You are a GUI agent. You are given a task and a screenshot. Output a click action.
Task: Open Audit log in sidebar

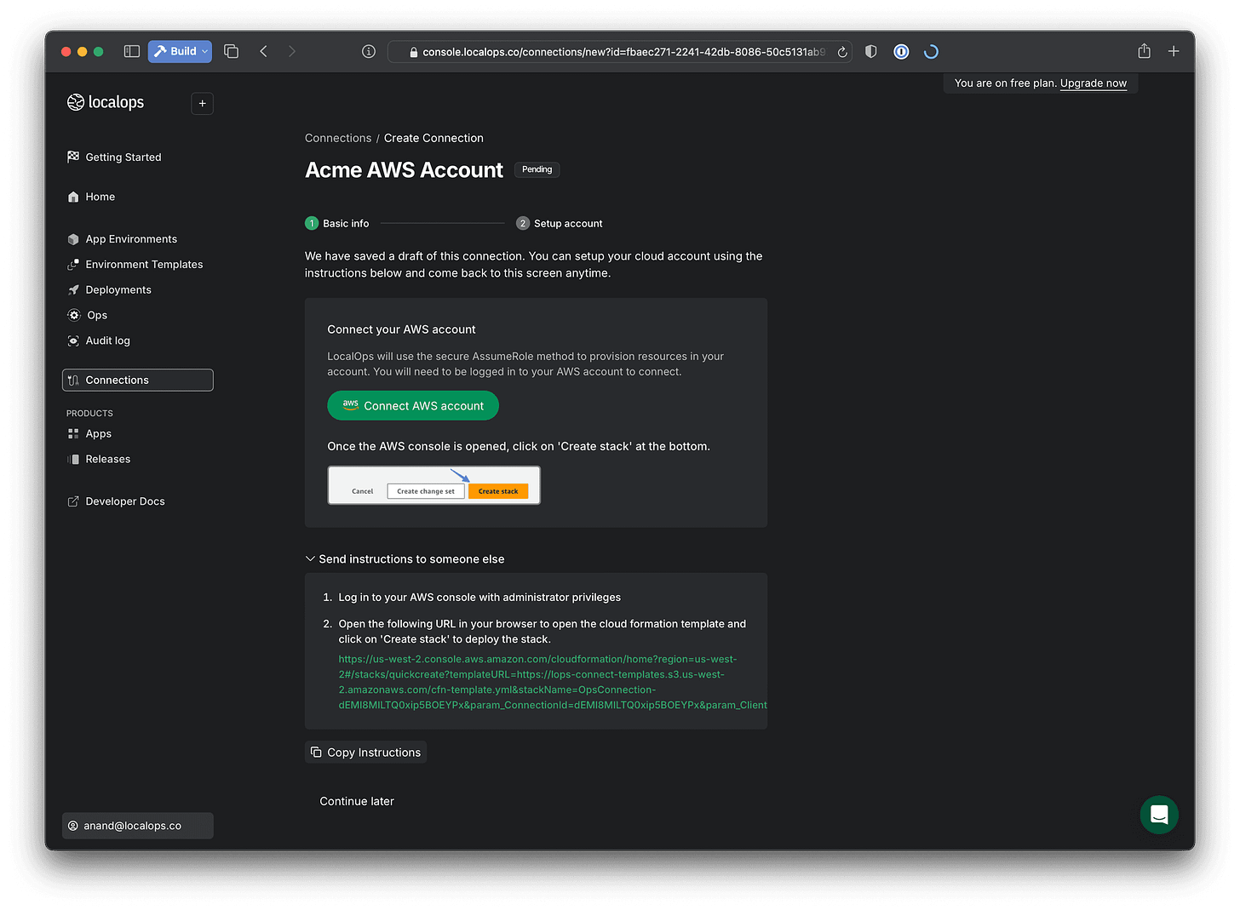107,341
